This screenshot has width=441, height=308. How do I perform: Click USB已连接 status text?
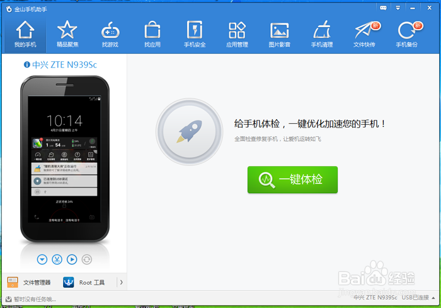pos(415,297)
